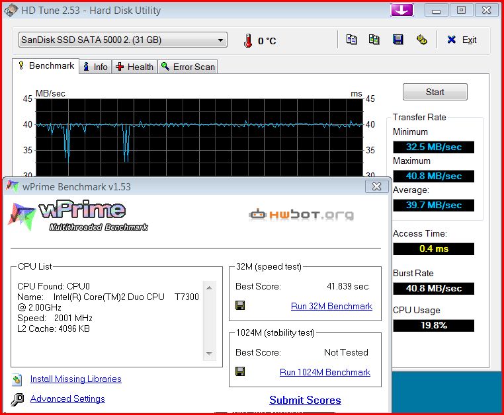Click the Minimum 32.5 MB/sec value
Screen dimensions: 504x415
[x=434, y=147]
